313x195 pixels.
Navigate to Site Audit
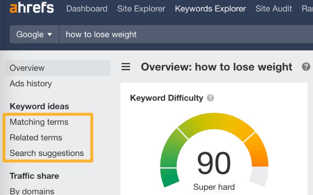coord(274,9)
